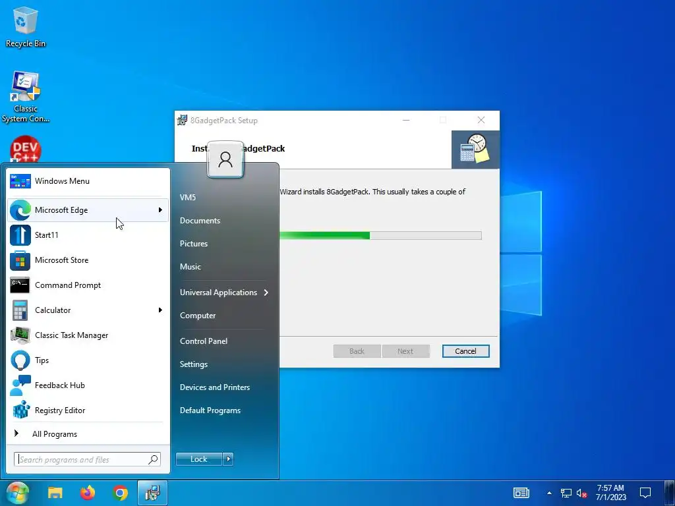
Task: Open the Recycle Bin desktop icon
Action: pyautogui.click(x=26, y=26)
